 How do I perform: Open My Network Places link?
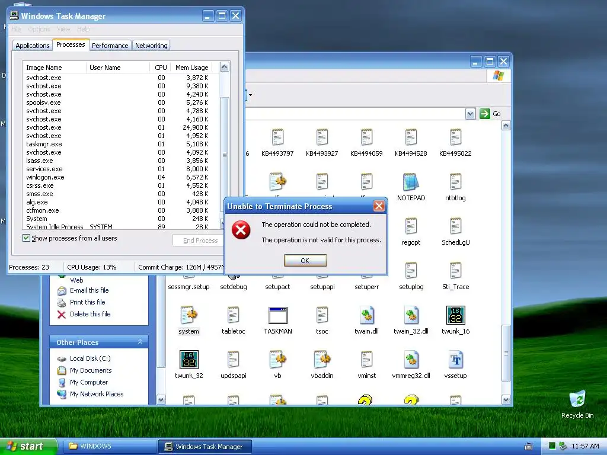coord(97,394)
